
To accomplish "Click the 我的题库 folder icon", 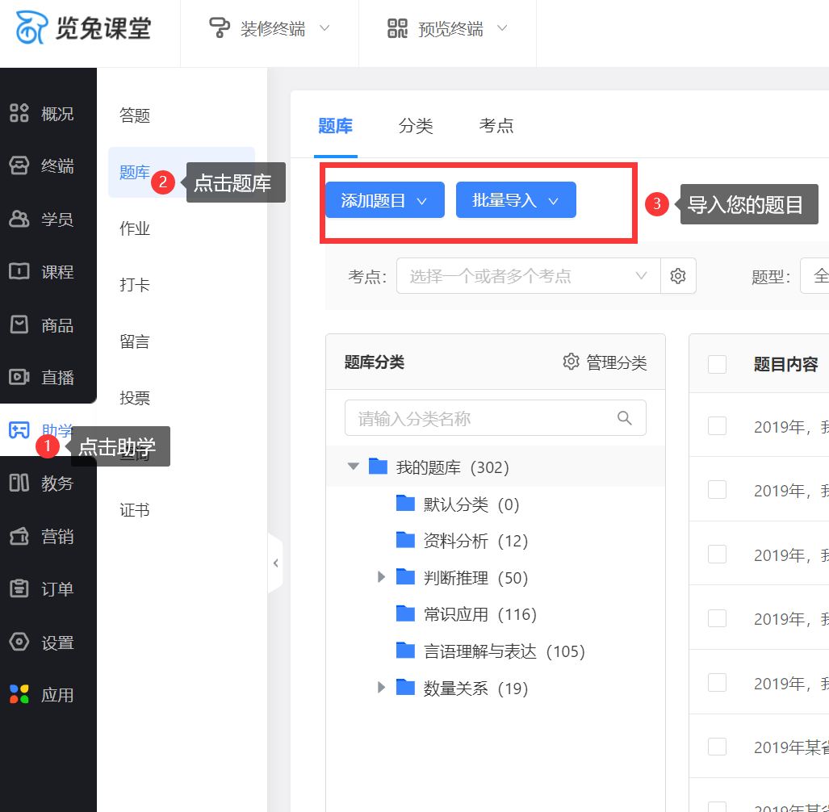I will [378, 467].
